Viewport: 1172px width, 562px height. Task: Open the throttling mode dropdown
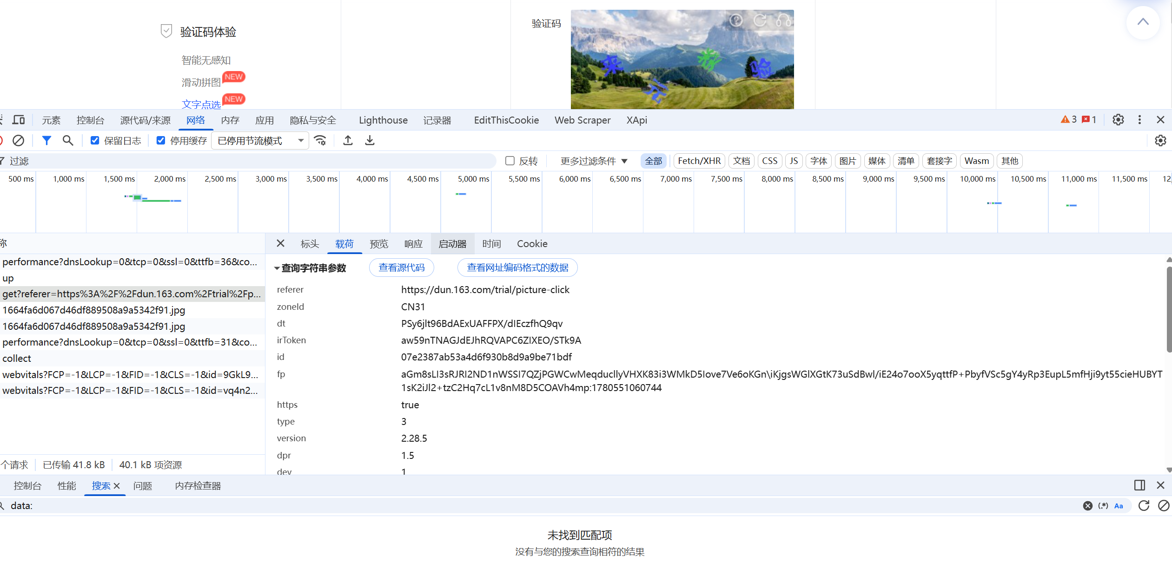pos(260,141)
